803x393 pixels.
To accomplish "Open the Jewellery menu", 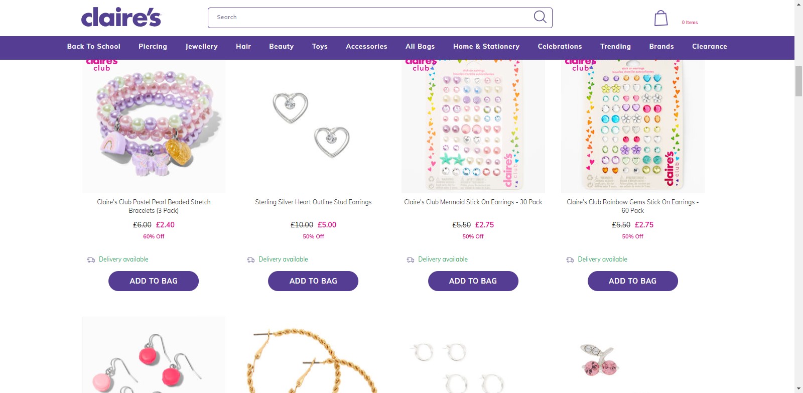I will point(201,47).
